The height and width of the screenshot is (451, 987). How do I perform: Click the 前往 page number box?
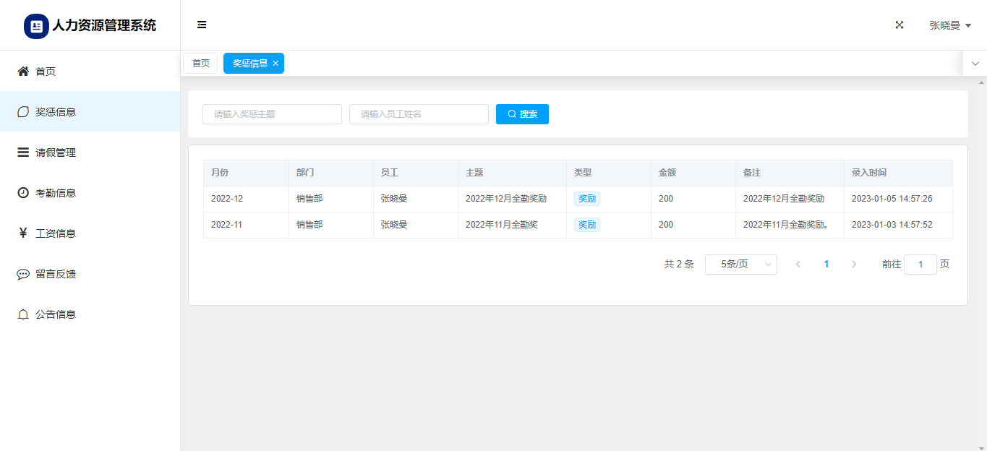[x=920, y=265]
